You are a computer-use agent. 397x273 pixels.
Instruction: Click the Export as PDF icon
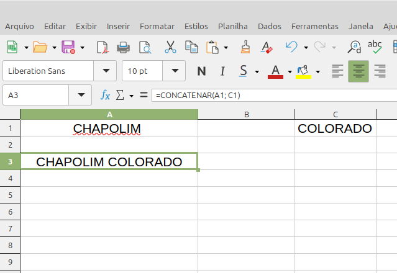coord(103,47)
